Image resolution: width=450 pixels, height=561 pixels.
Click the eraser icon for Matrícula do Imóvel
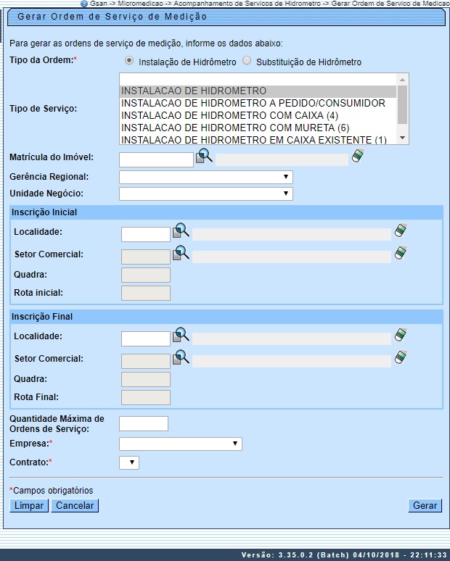(358, 157)
